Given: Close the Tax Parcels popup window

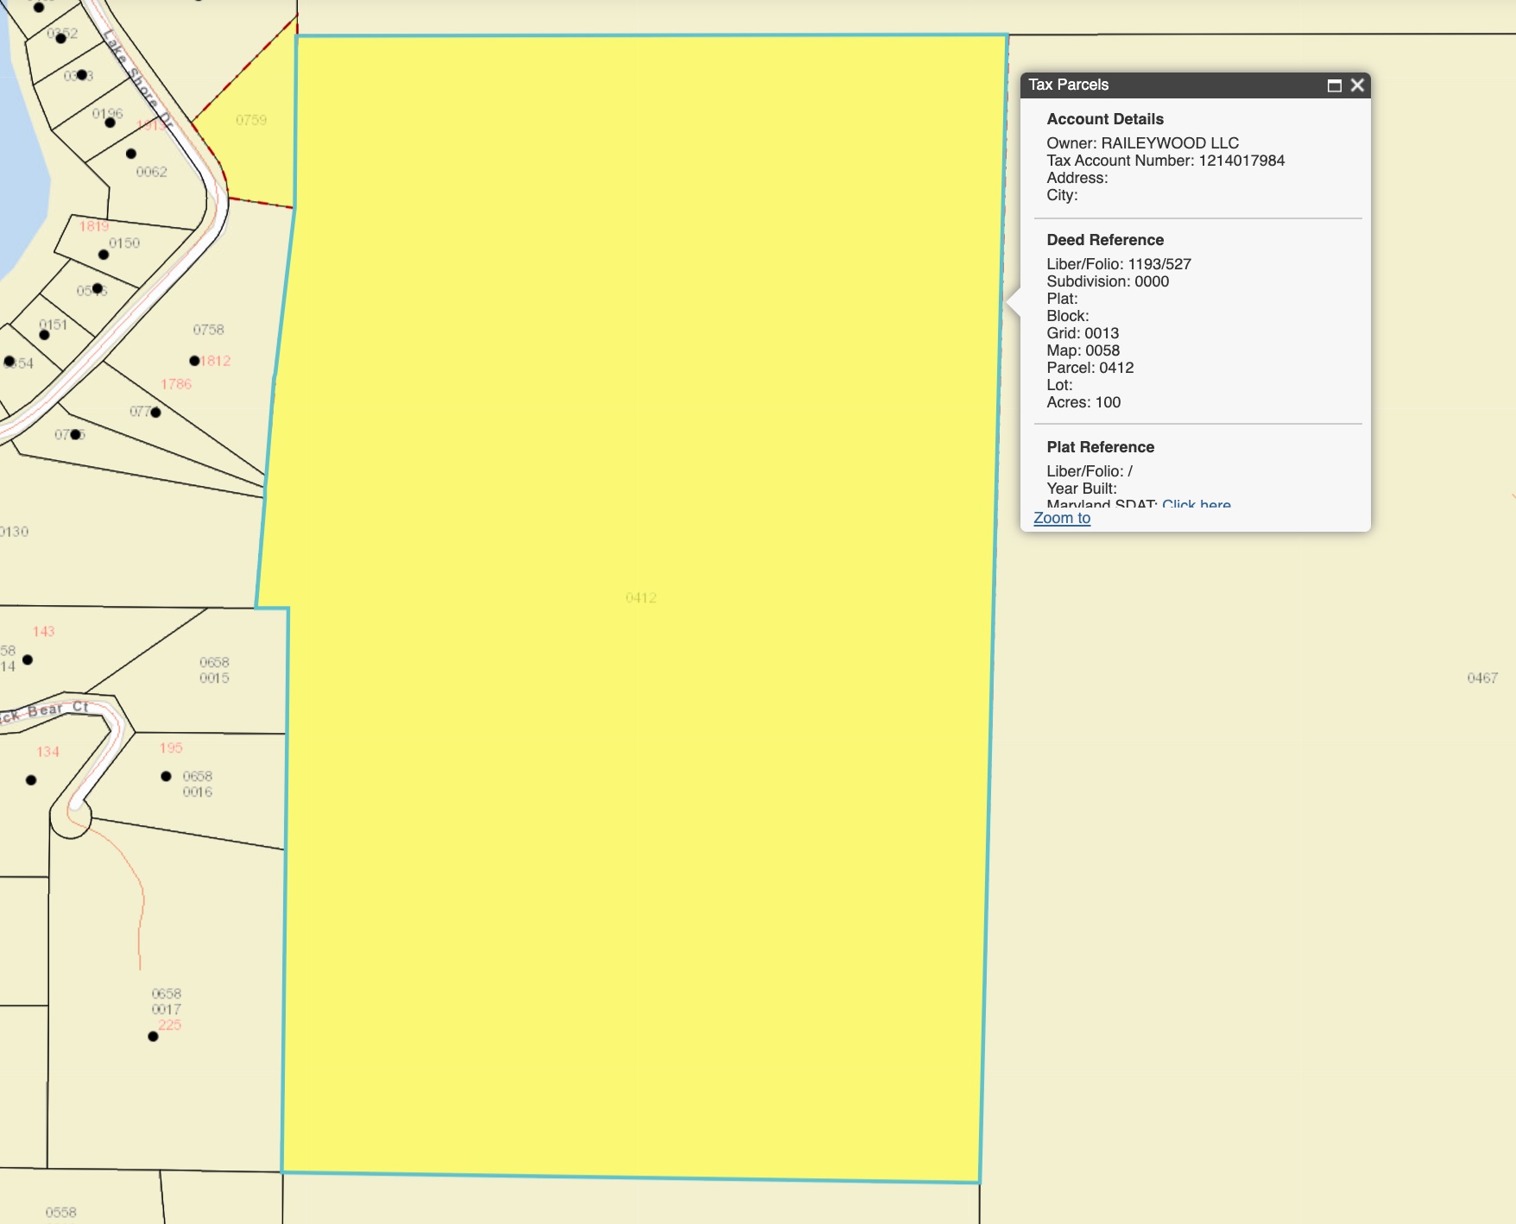Looking at the screenshot, I should pos(1357,85).
